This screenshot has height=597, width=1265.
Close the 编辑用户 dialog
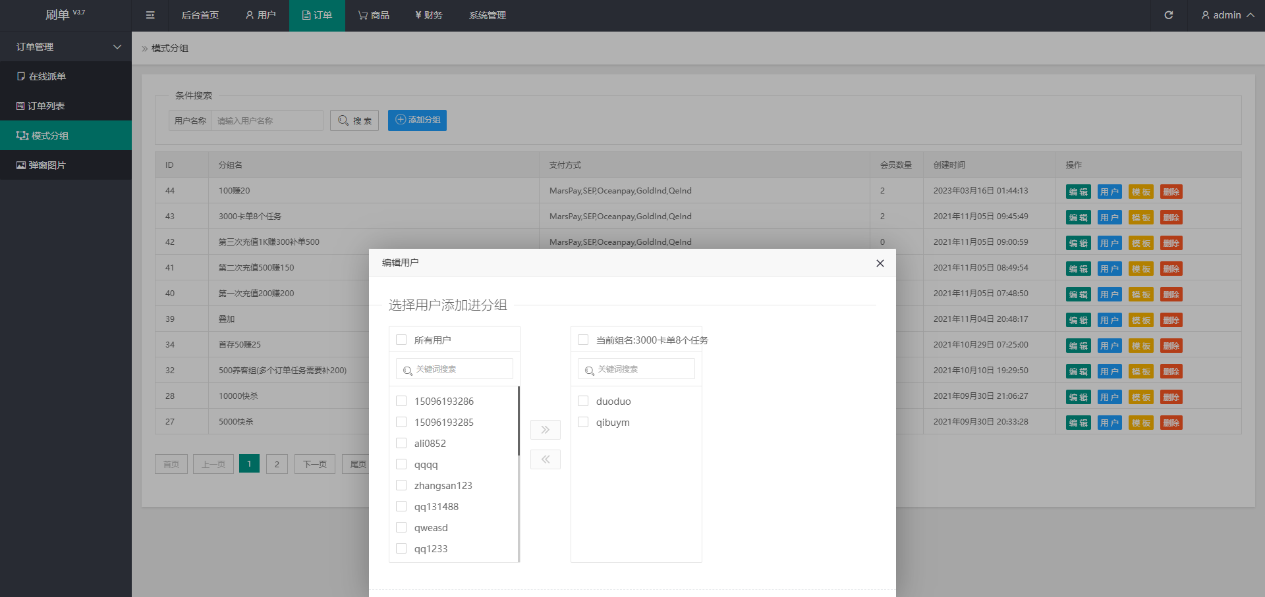[880, 263]
